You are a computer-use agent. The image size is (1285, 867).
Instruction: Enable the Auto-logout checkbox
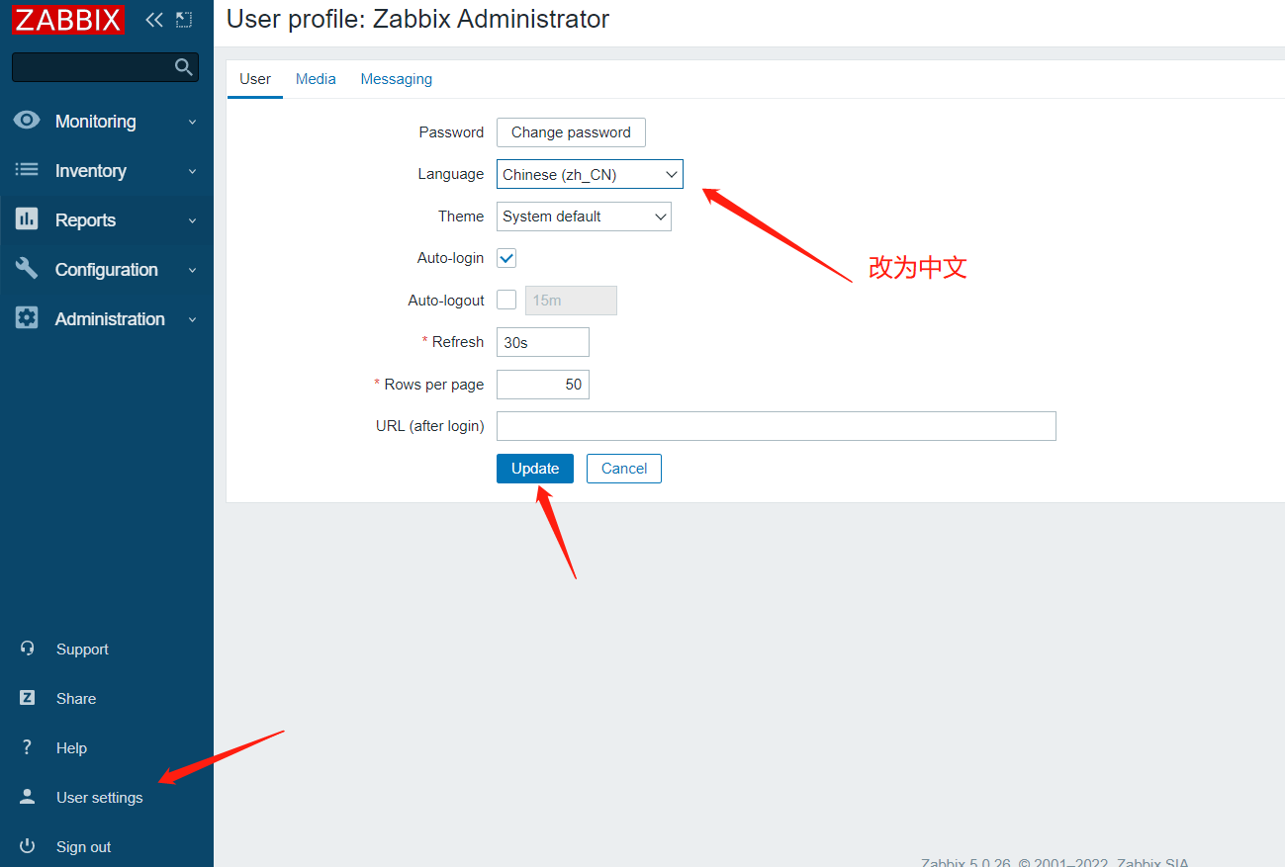[x=505, y=300]
